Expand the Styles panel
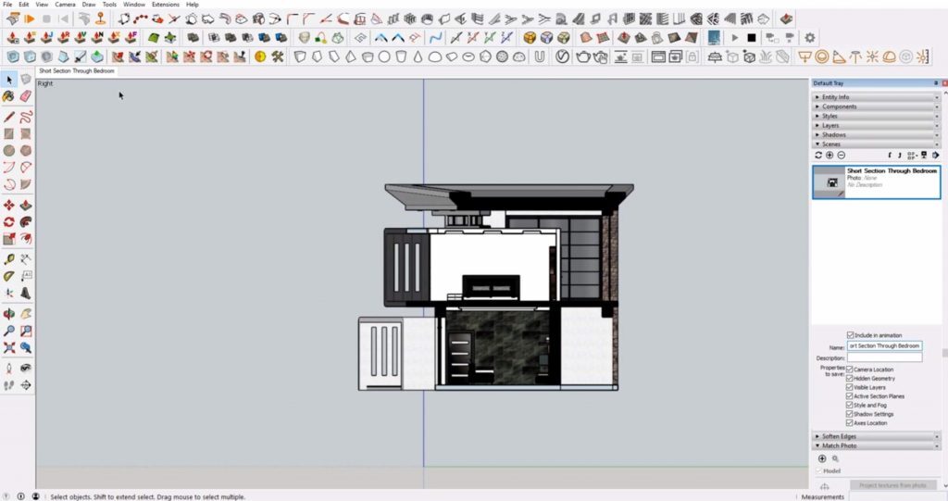948x501 pixels. tap(876, 116)
